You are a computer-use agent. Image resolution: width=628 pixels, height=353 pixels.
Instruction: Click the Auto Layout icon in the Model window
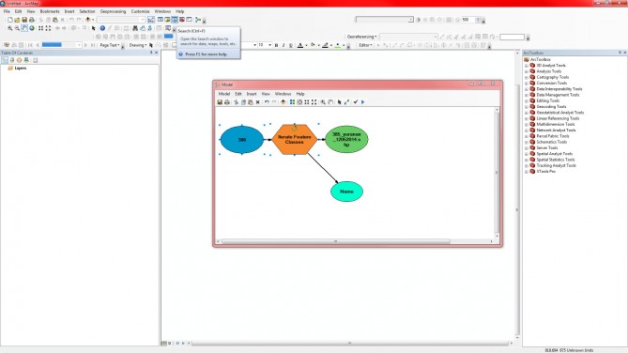tap(292, 102)
